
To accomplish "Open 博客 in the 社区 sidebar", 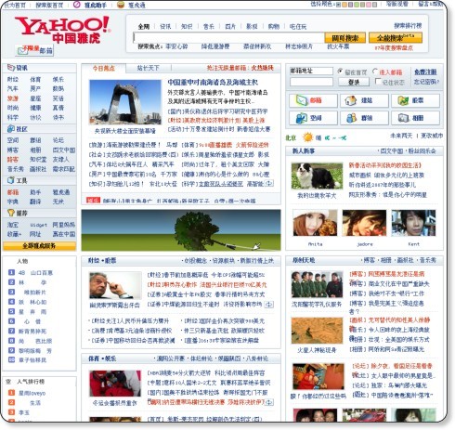I will [x=13, y=150].
